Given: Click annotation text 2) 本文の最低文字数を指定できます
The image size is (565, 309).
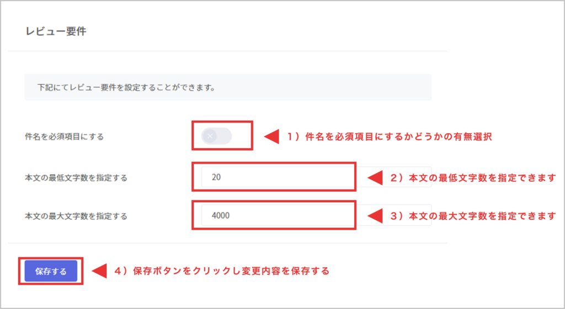Looking at the screenshot, I should 473,177.
